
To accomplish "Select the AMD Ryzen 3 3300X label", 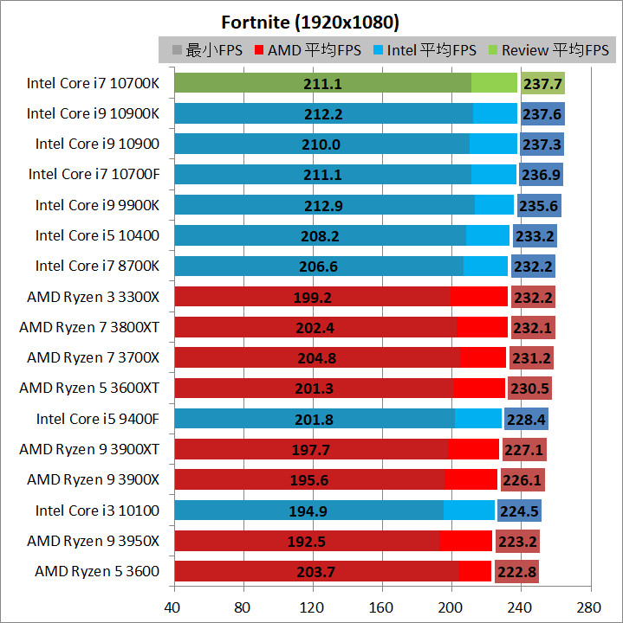I will [x=93, y=297].
